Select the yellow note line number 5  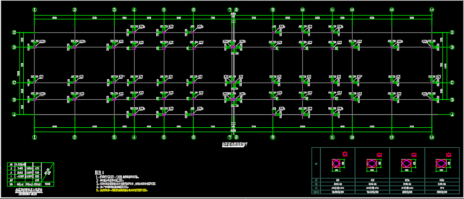point(122,190)
